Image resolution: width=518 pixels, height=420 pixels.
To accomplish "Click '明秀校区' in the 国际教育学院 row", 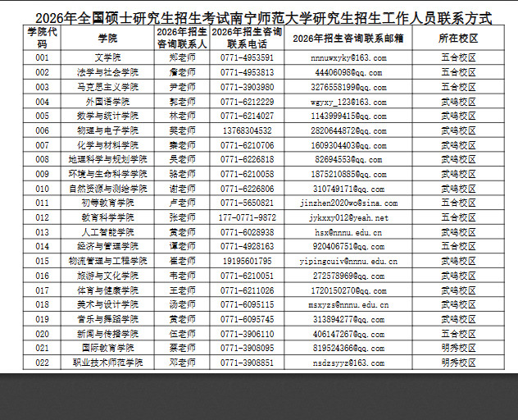I will click(458, 348).
